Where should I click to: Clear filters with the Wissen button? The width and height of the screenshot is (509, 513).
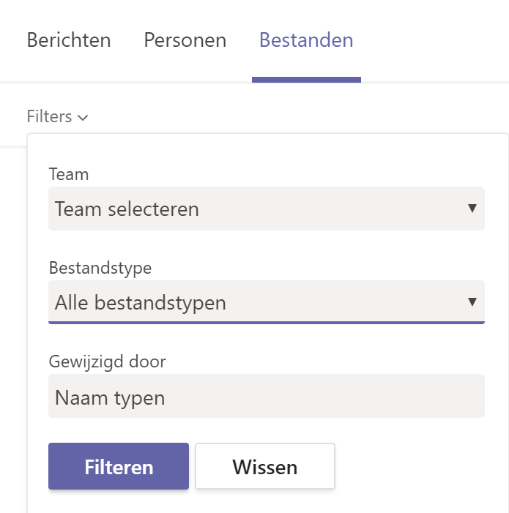[265, 466]
